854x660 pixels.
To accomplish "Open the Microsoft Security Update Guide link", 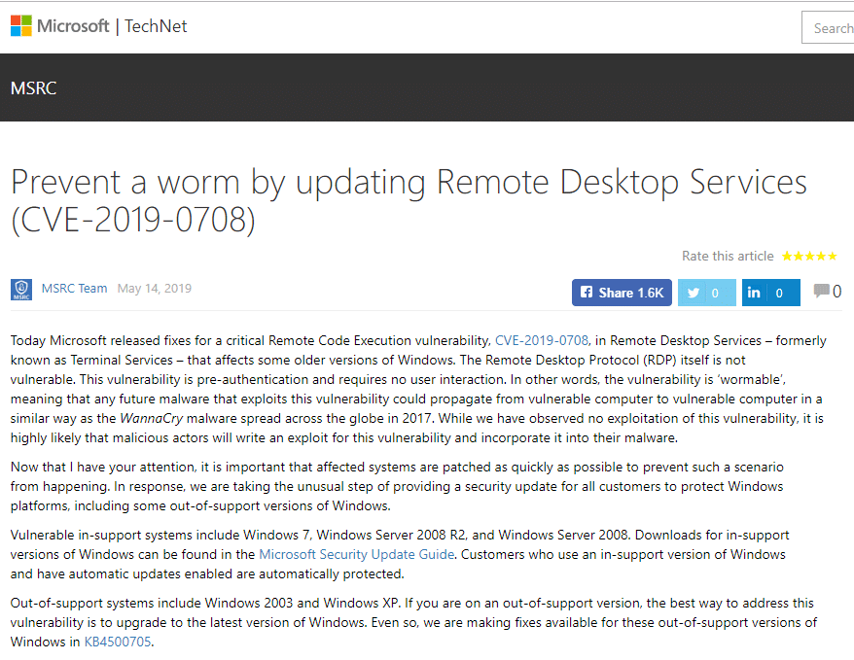I will click(357, 554).
